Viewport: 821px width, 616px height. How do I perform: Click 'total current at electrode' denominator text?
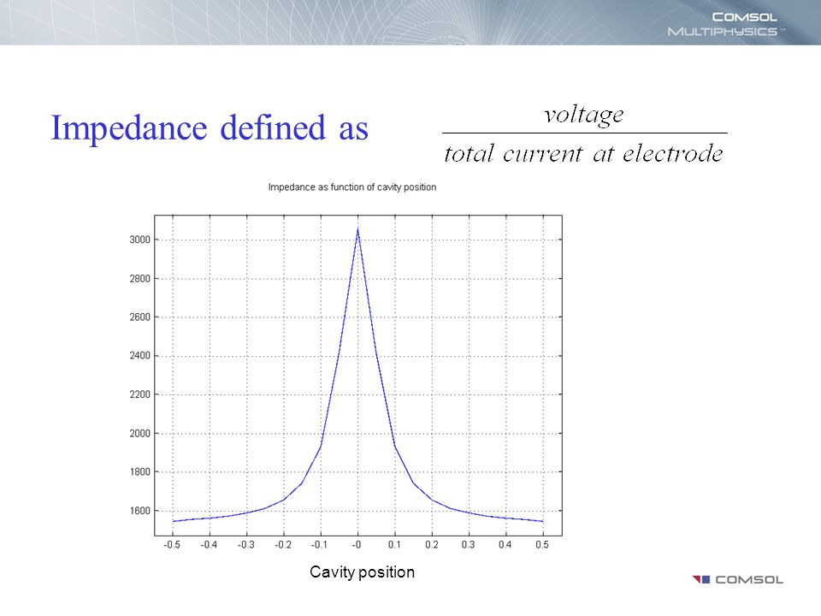pos(583,153)
